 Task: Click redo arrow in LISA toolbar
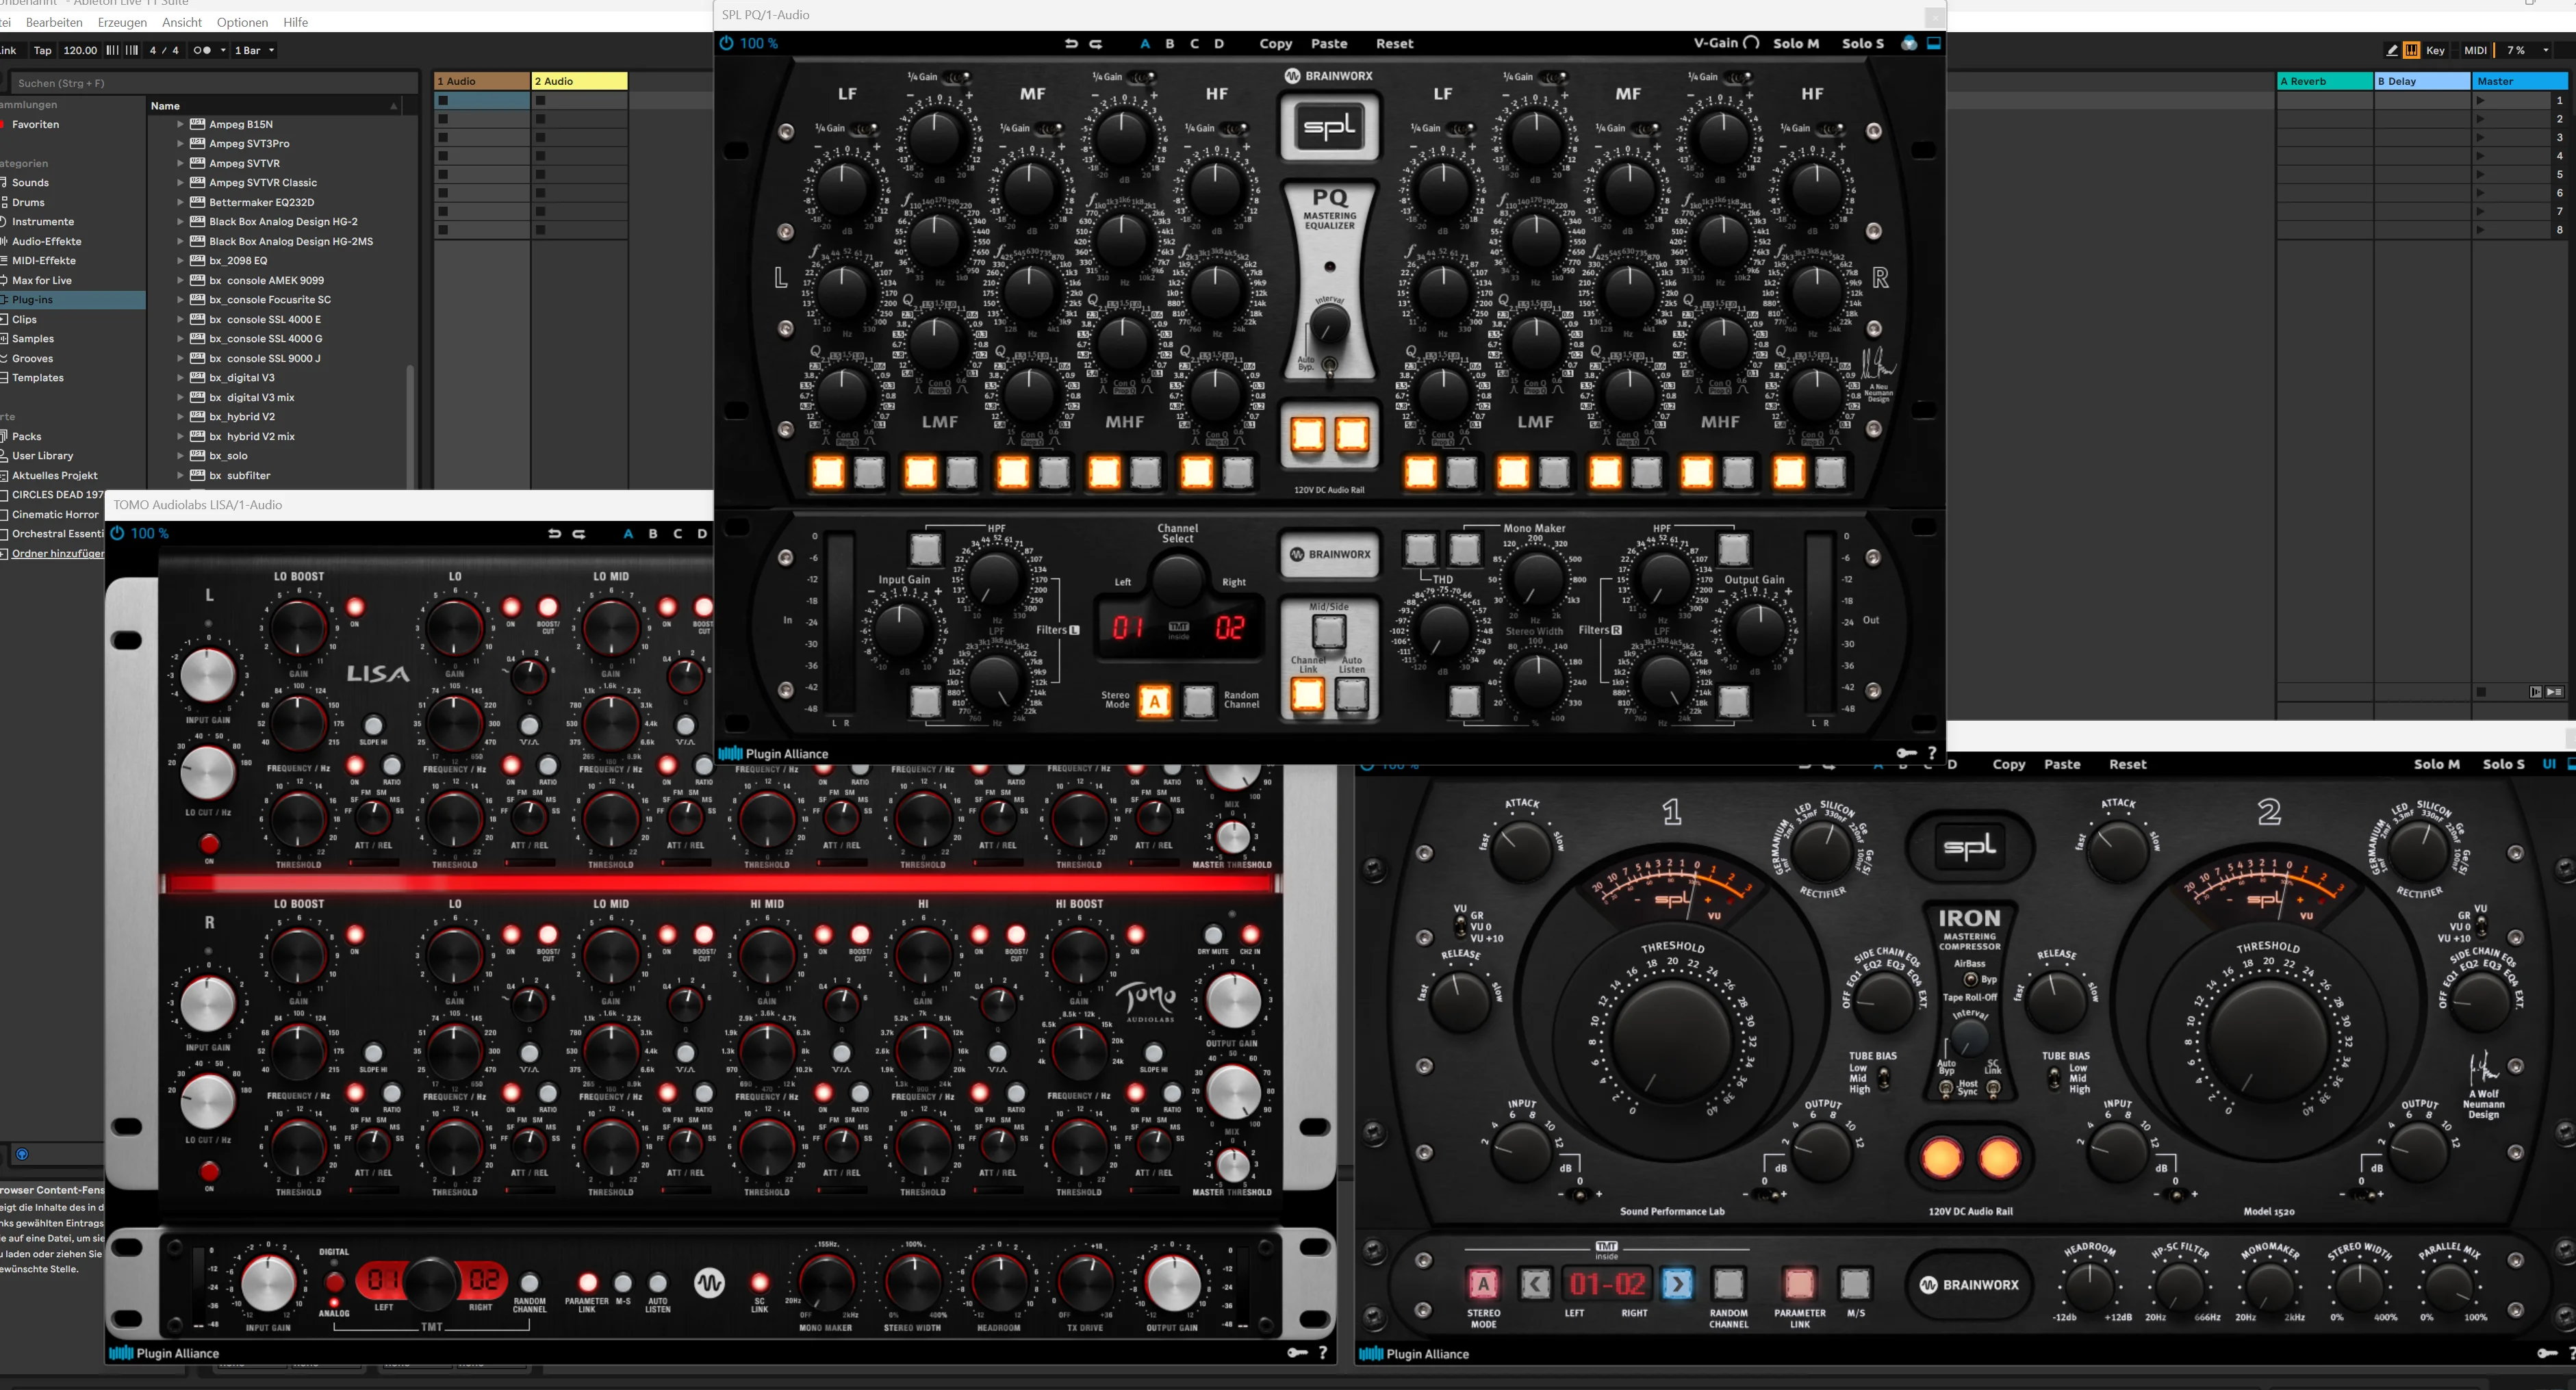pyautogui.click(x=579, y=534)
